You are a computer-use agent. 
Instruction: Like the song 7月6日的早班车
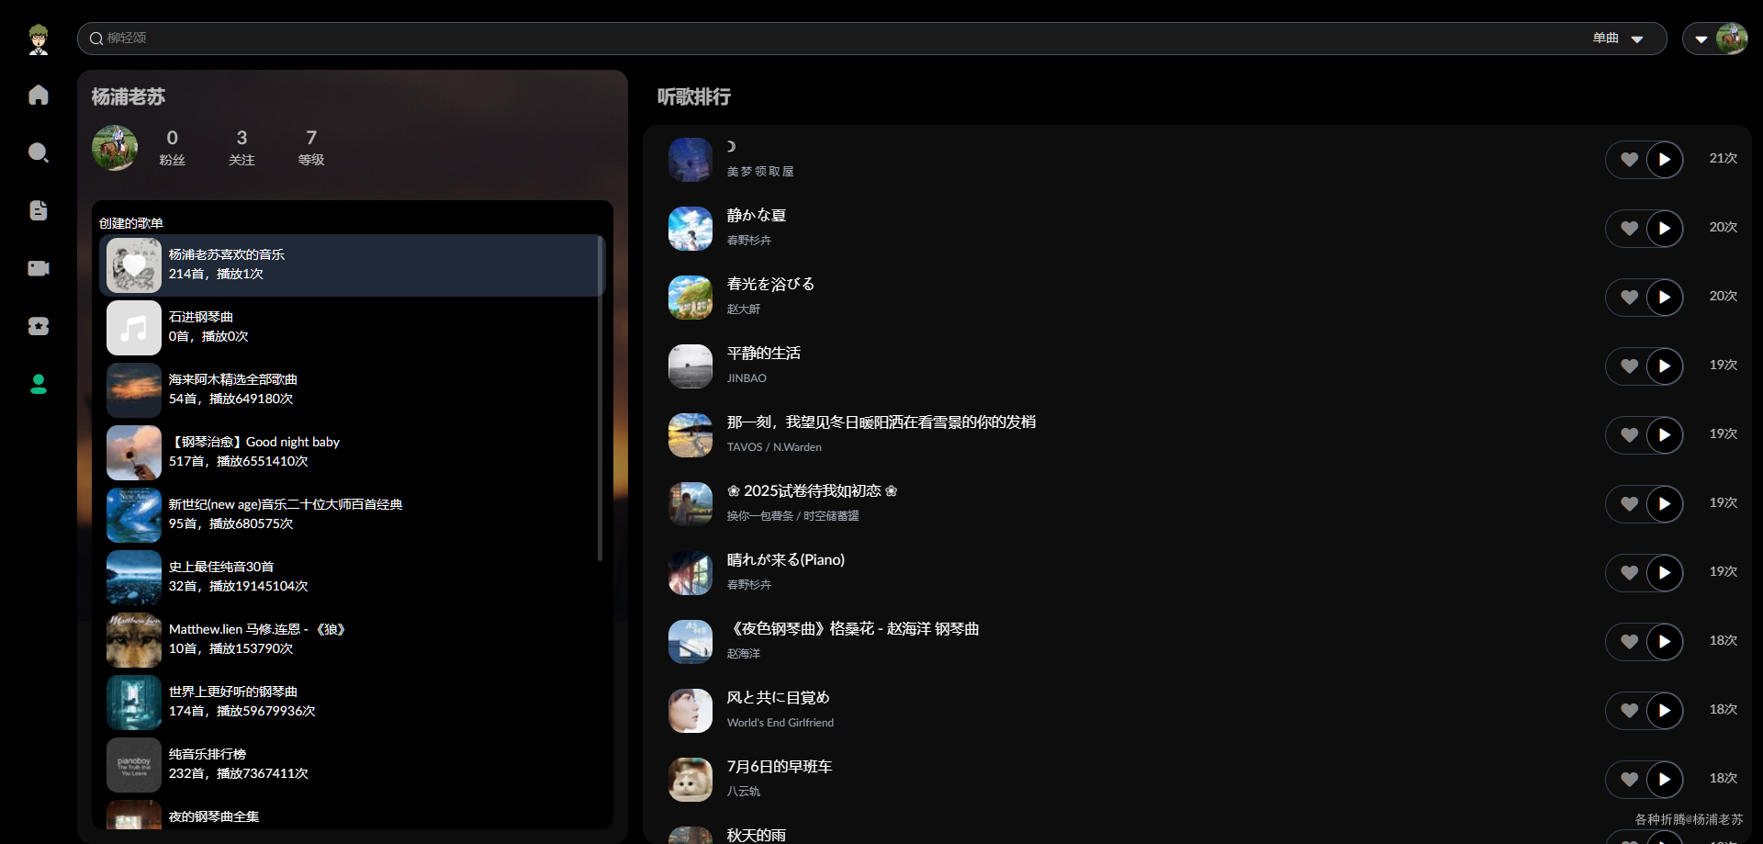tap(1629, 780)
